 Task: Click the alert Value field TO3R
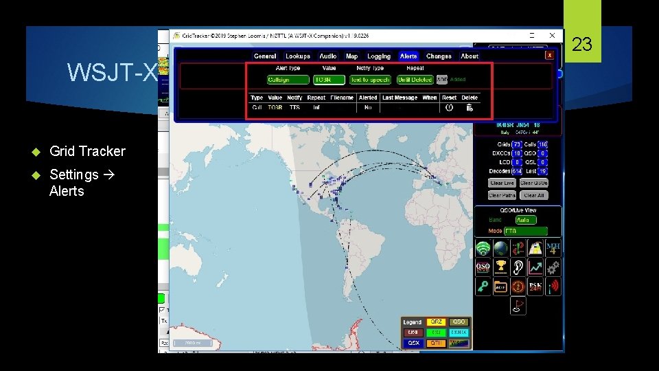[x=329, y=80]
